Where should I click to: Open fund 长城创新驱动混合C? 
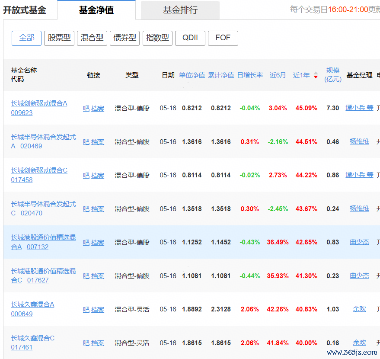tap(39, 170)
